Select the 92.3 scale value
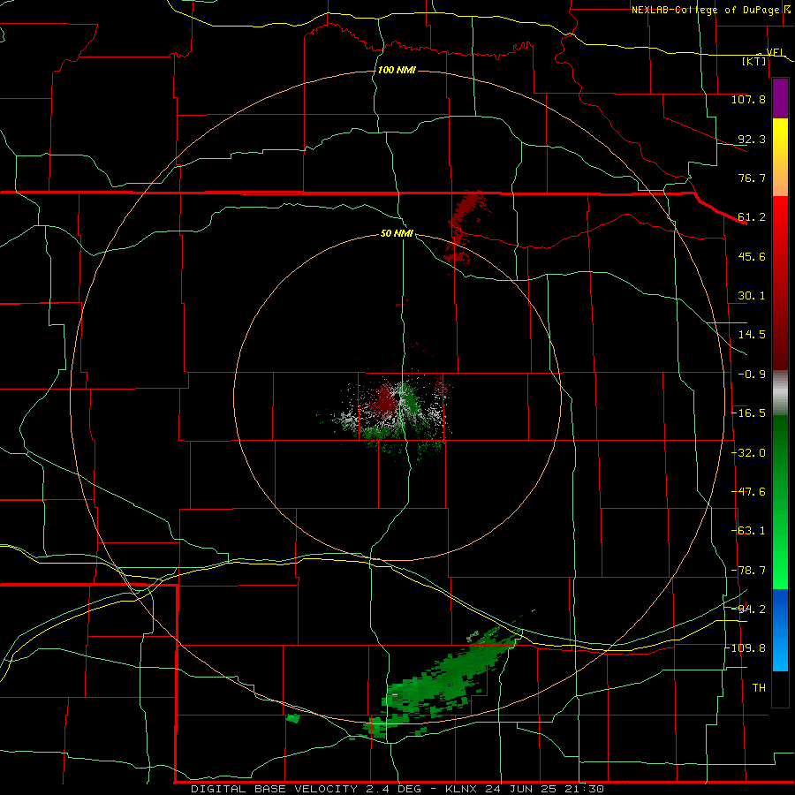This screenshot has width=795, height=795. pyautogui.click(x=752, y=139)
